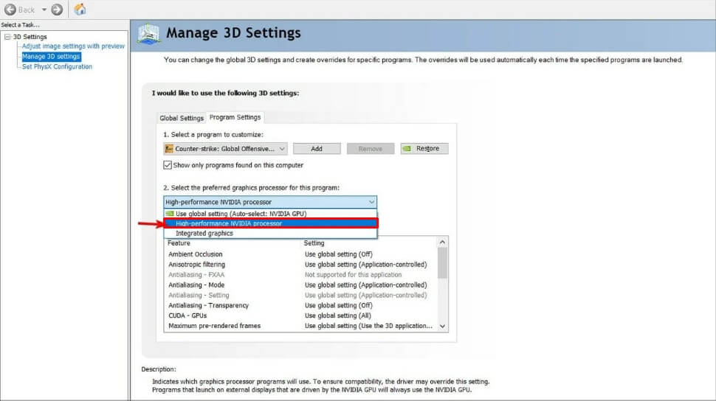Open Set PhysX Configuration
This screenshot has height=401, width=716.
coord(57,66)
